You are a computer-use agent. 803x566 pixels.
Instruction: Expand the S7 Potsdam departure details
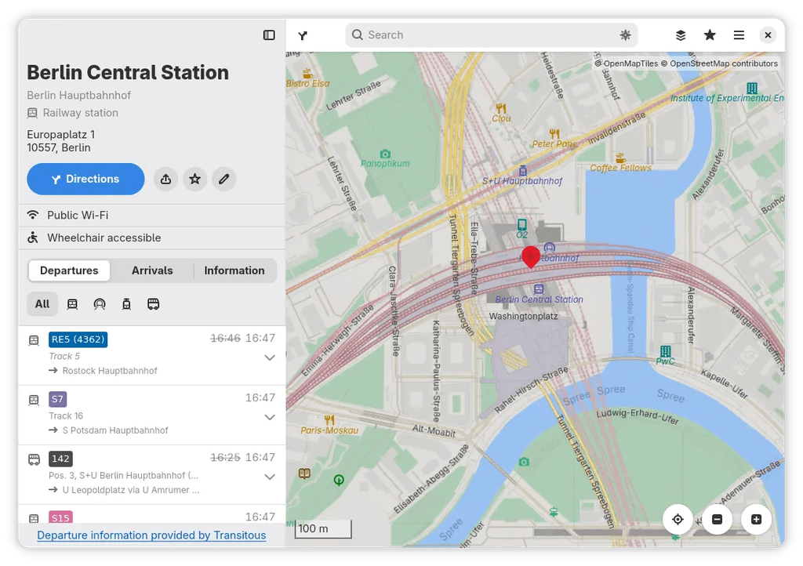click(270, 417)
